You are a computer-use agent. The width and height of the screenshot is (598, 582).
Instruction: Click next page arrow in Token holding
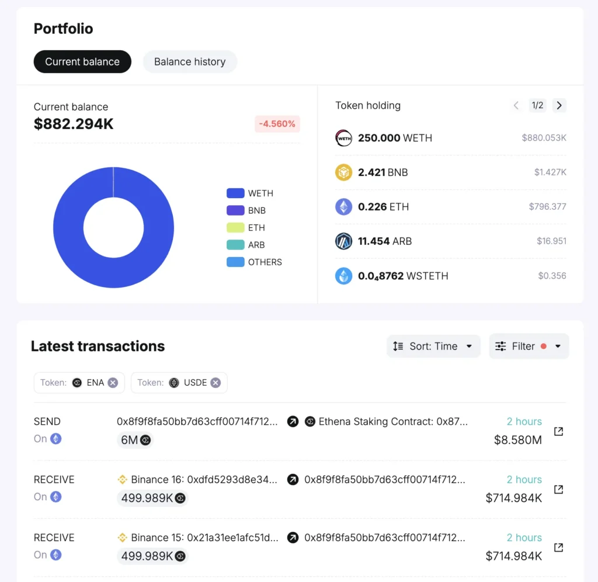[x=559, y=106]
